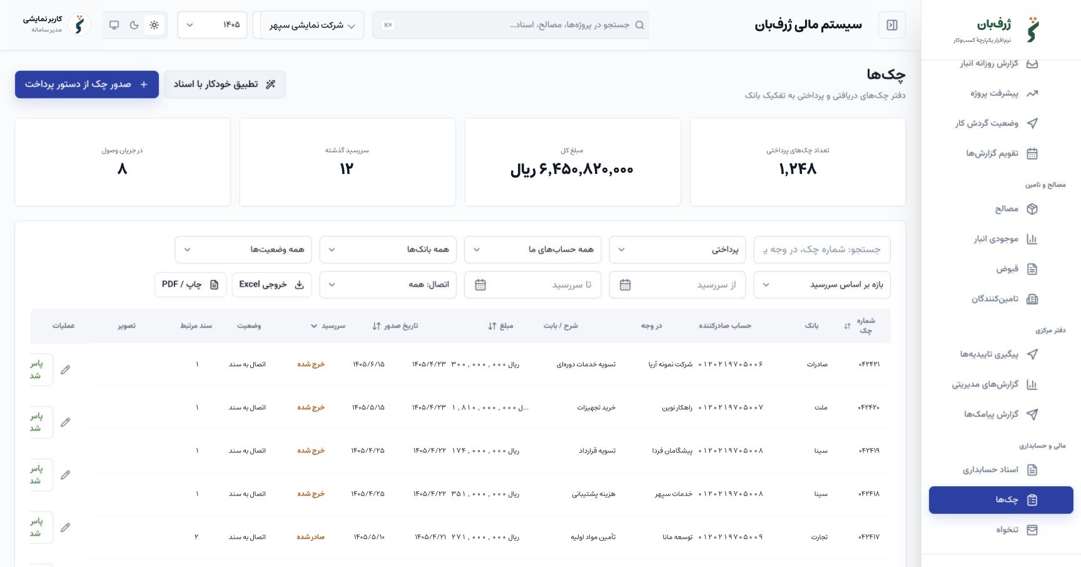
Task: Click the سررسید column header chevron
Action: pos(314,326)
